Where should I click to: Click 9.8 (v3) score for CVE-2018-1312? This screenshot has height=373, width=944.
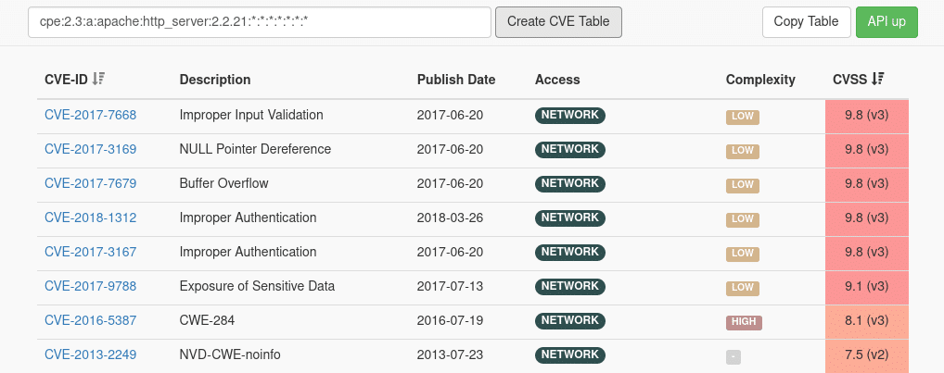coord(867,219)
